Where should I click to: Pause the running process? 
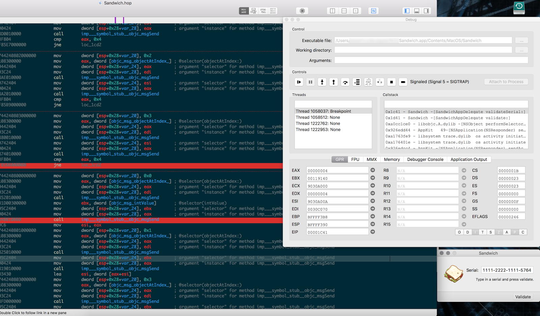coord(310,82)
